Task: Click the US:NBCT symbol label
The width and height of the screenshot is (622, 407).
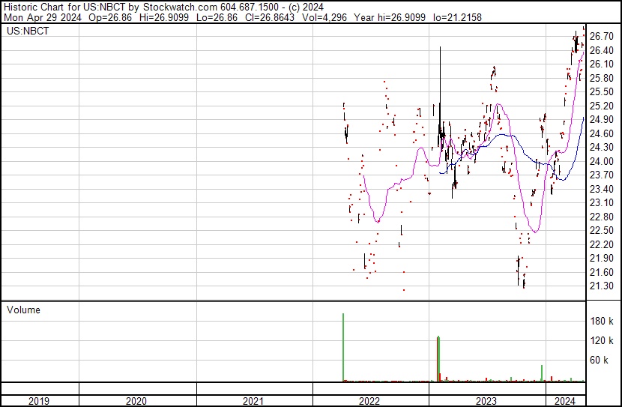Action: 28,31
